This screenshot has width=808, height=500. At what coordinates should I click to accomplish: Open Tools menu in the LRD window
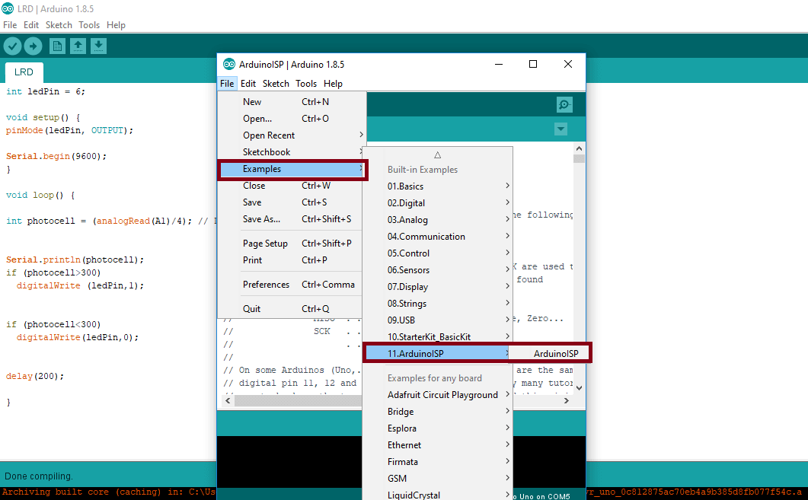coord(89,24)
